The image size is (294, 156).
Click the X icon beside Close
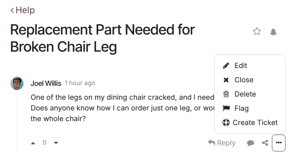click(226, 80)
